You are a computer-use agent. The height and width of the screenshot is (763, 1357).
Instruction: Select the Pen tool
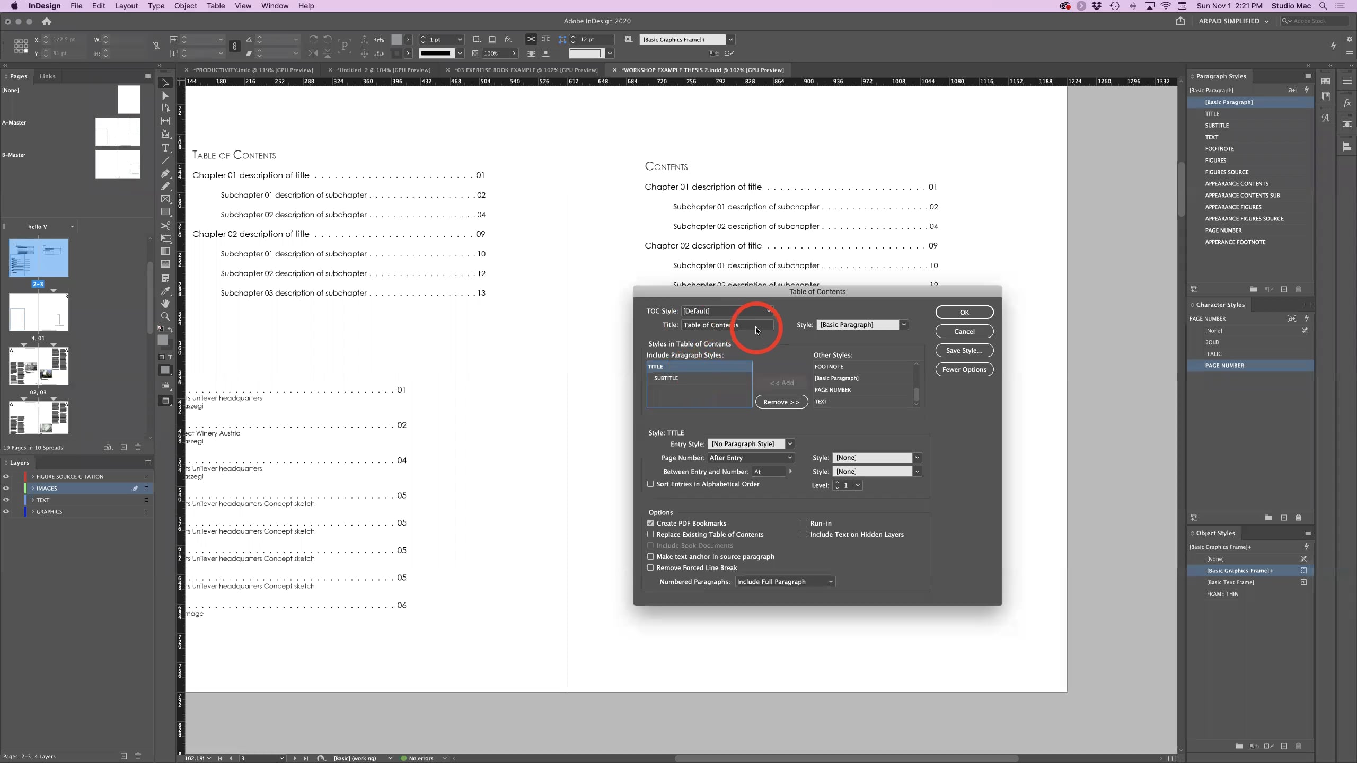point(165,173)
